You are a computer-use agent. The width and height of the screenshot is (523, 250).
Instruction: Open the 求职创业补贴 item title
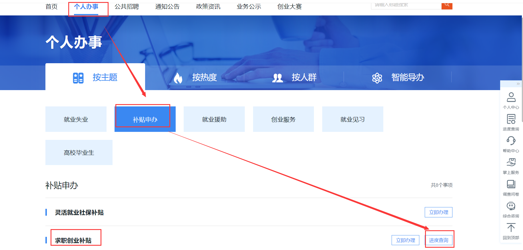pyautogui.click(x=73, y=241)
